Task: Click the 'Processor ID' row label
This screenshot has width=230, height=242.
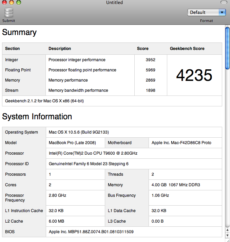Action: coord(17,164)
